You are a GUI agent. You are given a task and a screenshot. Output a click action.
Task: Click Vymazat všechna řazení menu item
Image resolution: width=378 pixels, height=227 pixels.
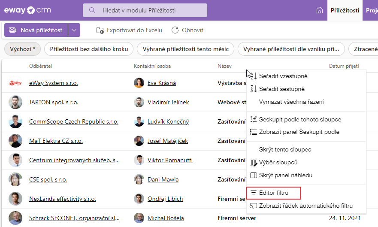click(291, 102)
